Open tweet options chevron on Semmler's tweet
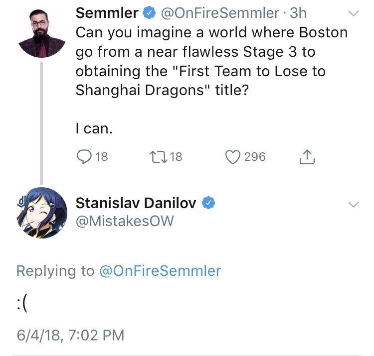 353,14
